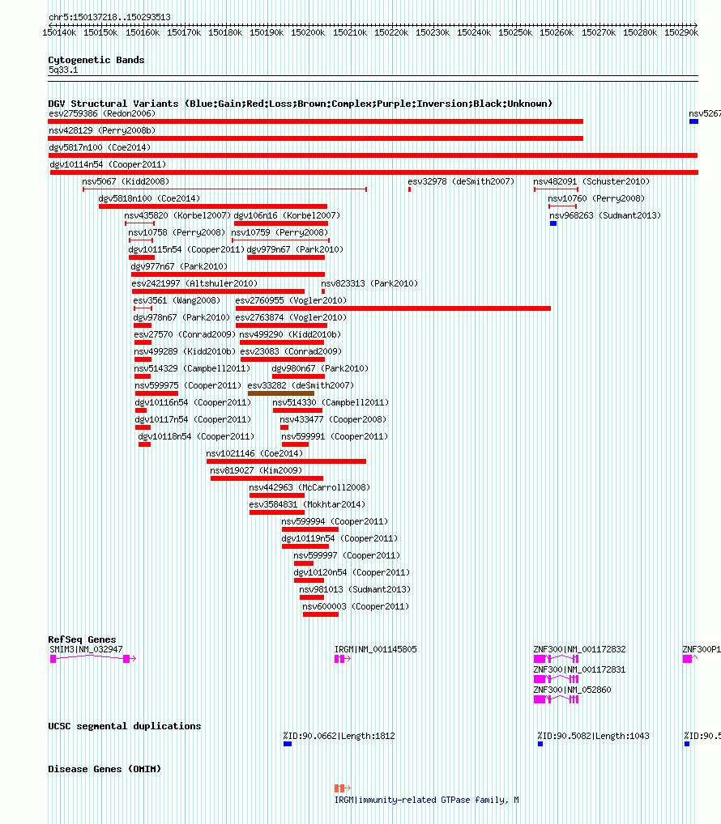Click esv23083 (Conrad2009) label
Image resolution: width=721 pixels, height=824 pixels.
(x=291, y=351)
